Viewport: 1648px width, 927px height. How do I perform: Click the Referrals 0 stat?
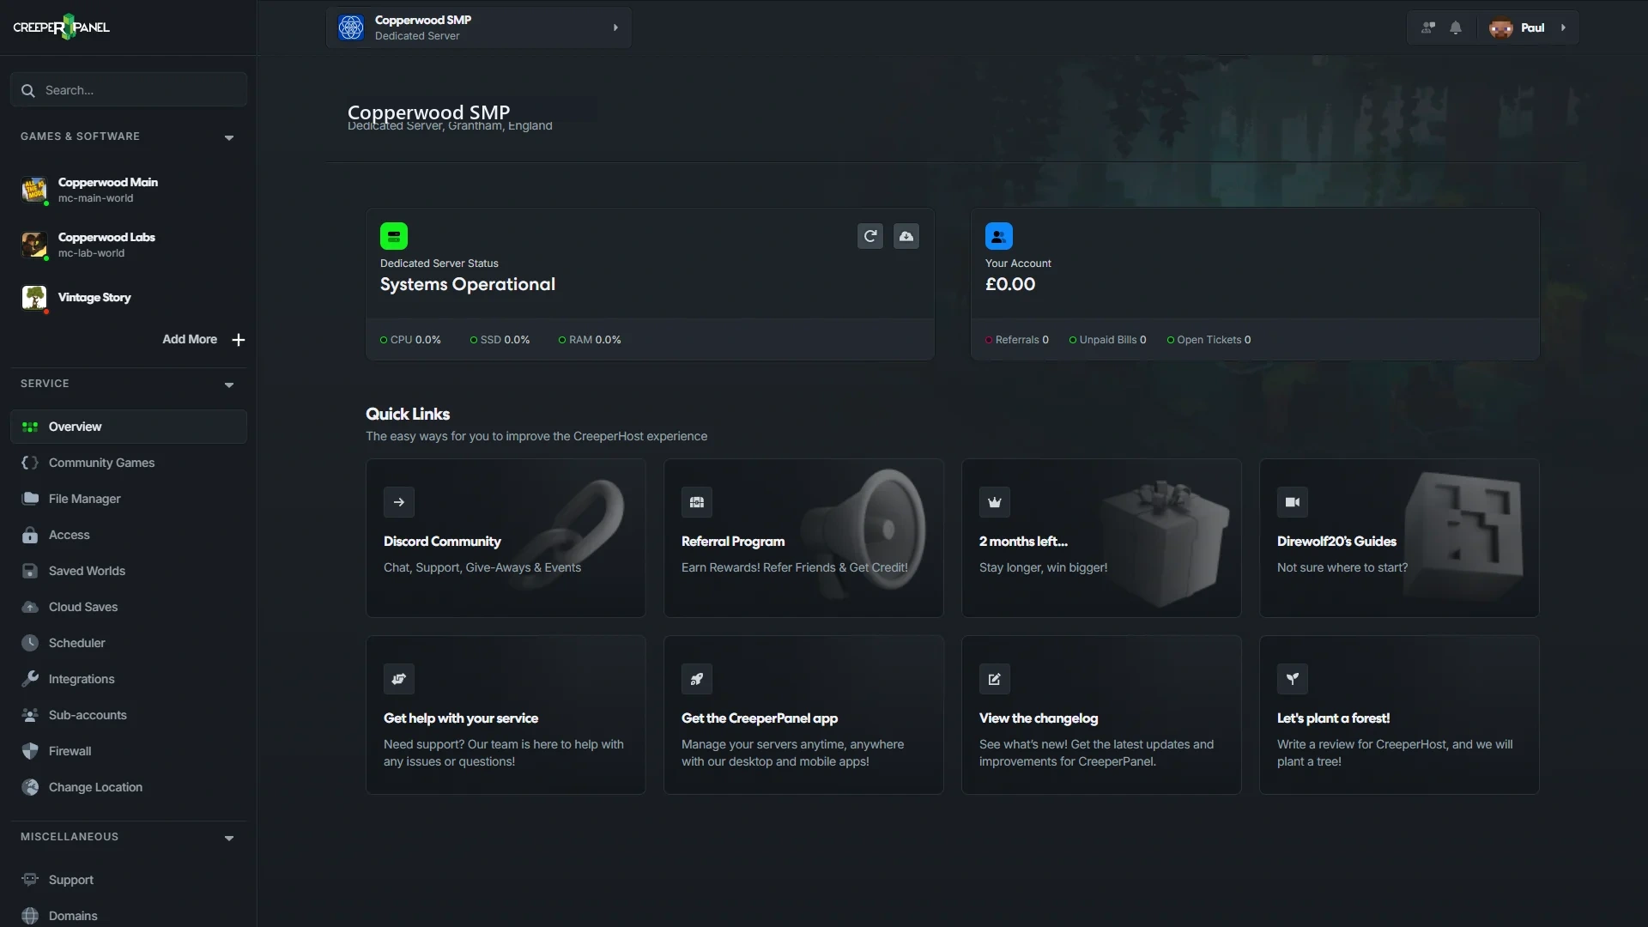[x=1017, y=340]
